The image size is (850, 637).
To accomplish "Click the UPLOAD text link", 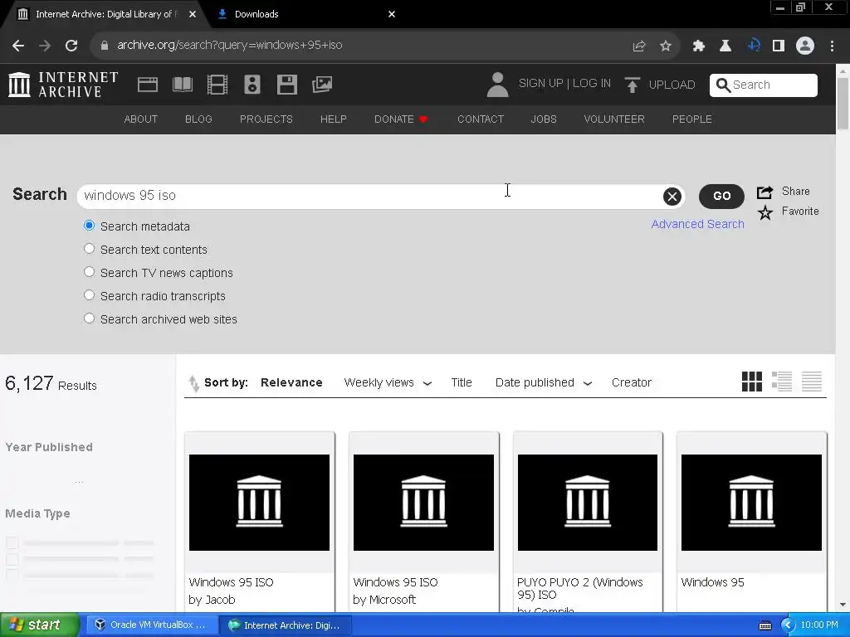I will (x=672, y=85).
